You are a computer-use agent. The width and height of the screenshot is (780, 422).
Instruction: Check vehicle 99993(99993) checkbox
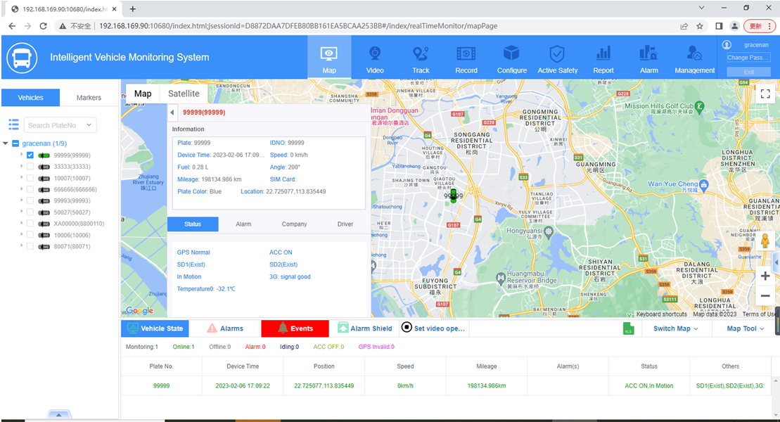coord(30,201)
